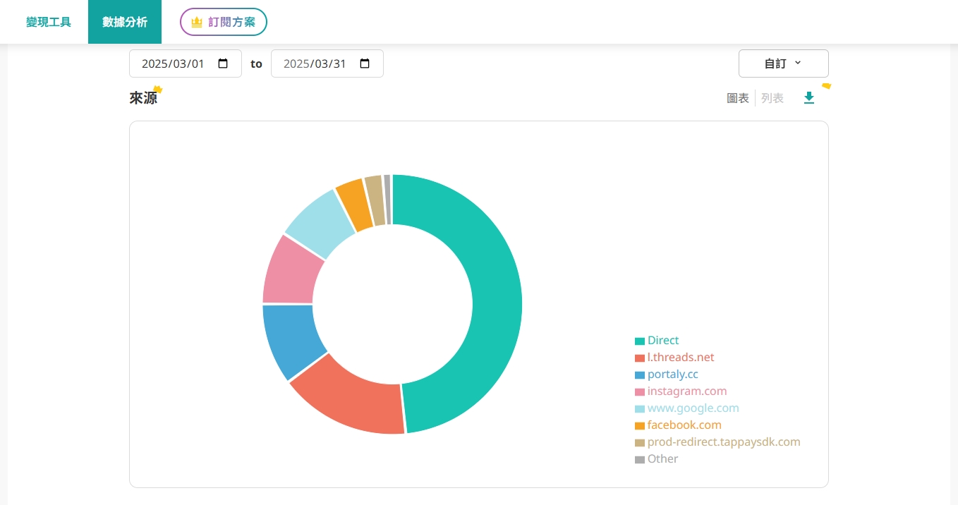Click the download icon next to 列表
This screenshot has height=505, width=958.
click(x=809, y=98)
